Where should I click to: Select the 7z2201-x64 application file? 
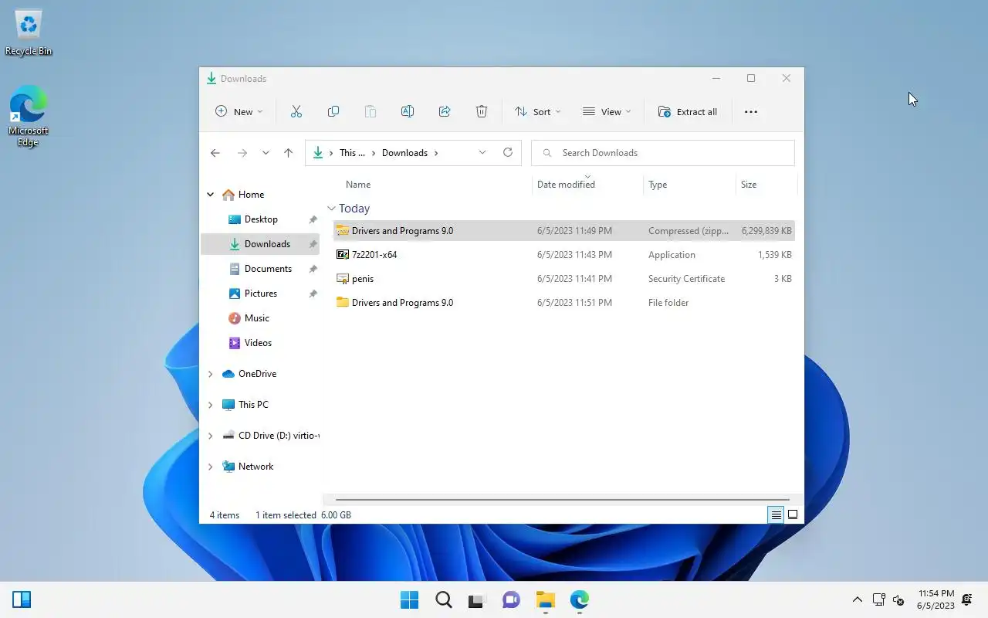pos(564,255)
